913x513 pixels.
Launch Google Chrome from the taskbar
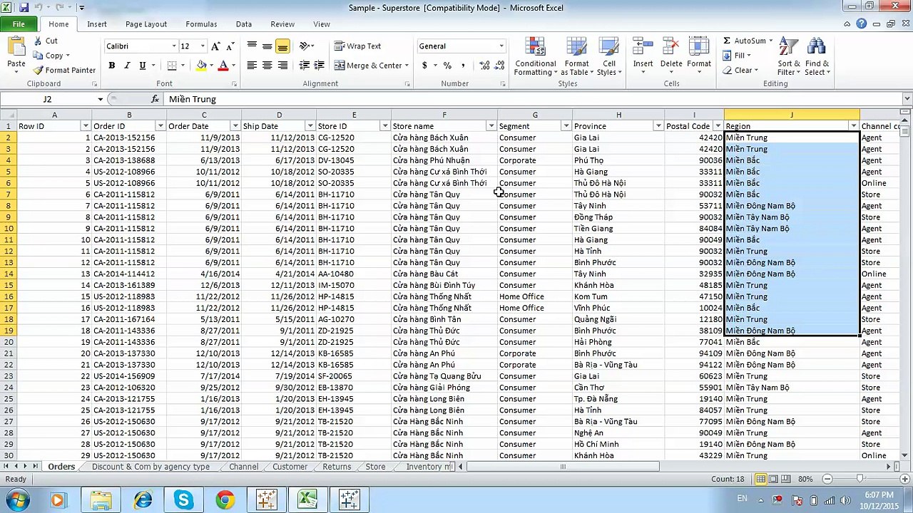(x=225, y=500)
